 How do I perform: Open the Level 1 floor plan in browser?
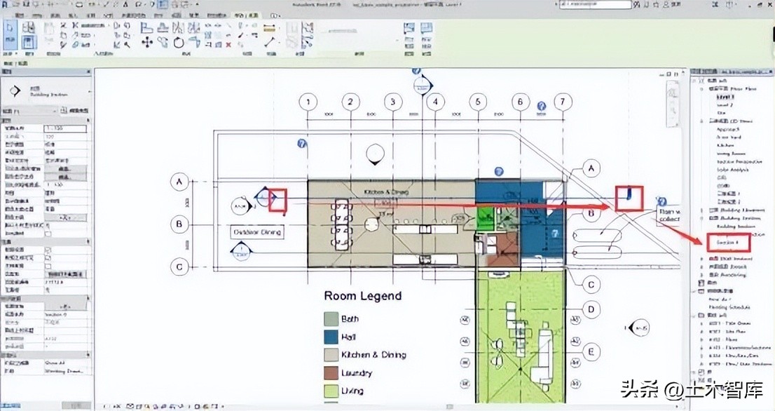pos(725,97)
